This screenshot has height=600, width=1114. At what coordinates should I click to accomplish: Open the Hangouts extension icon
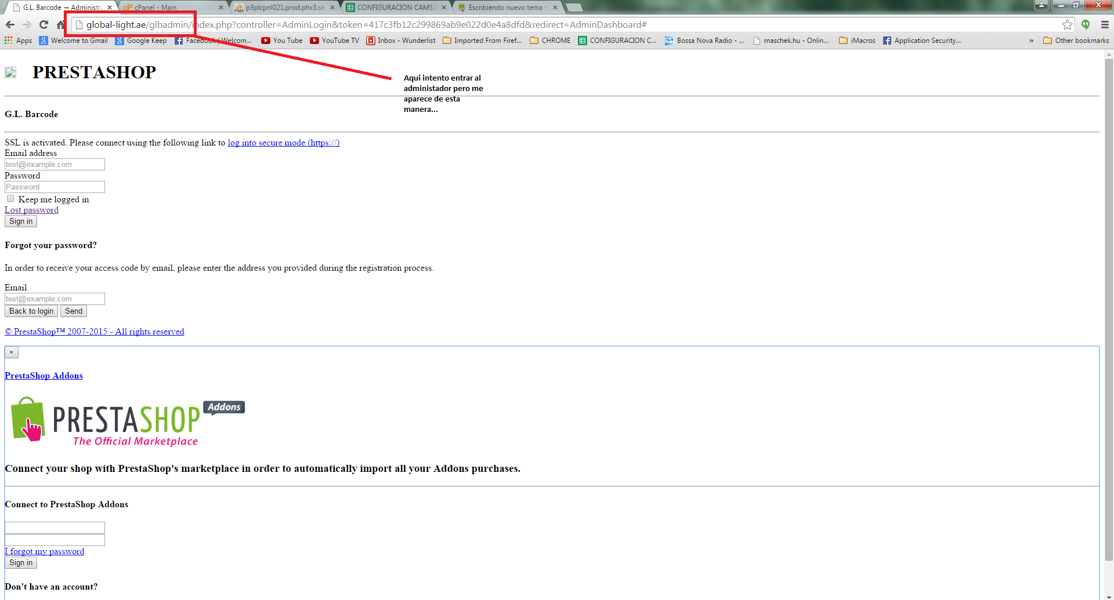(1086, 24)
